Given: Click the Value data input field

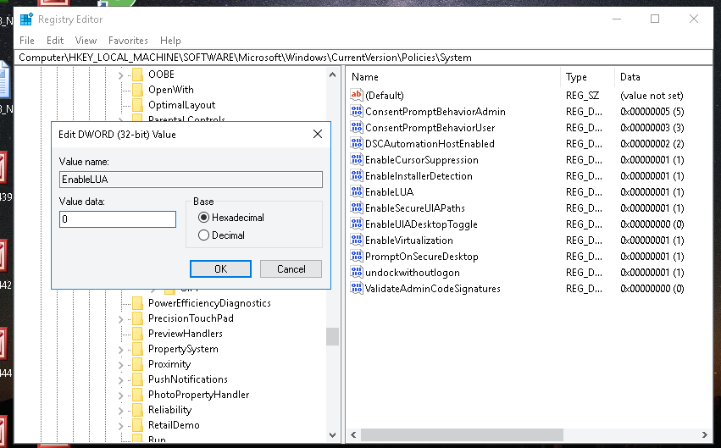Looking at the screenshot, I should 118,219.
